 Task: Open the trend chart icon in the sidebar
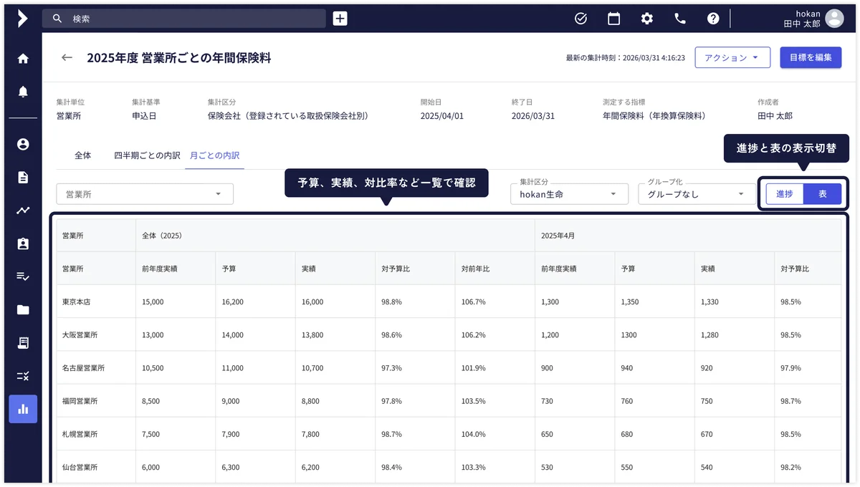tap(22, 209)
